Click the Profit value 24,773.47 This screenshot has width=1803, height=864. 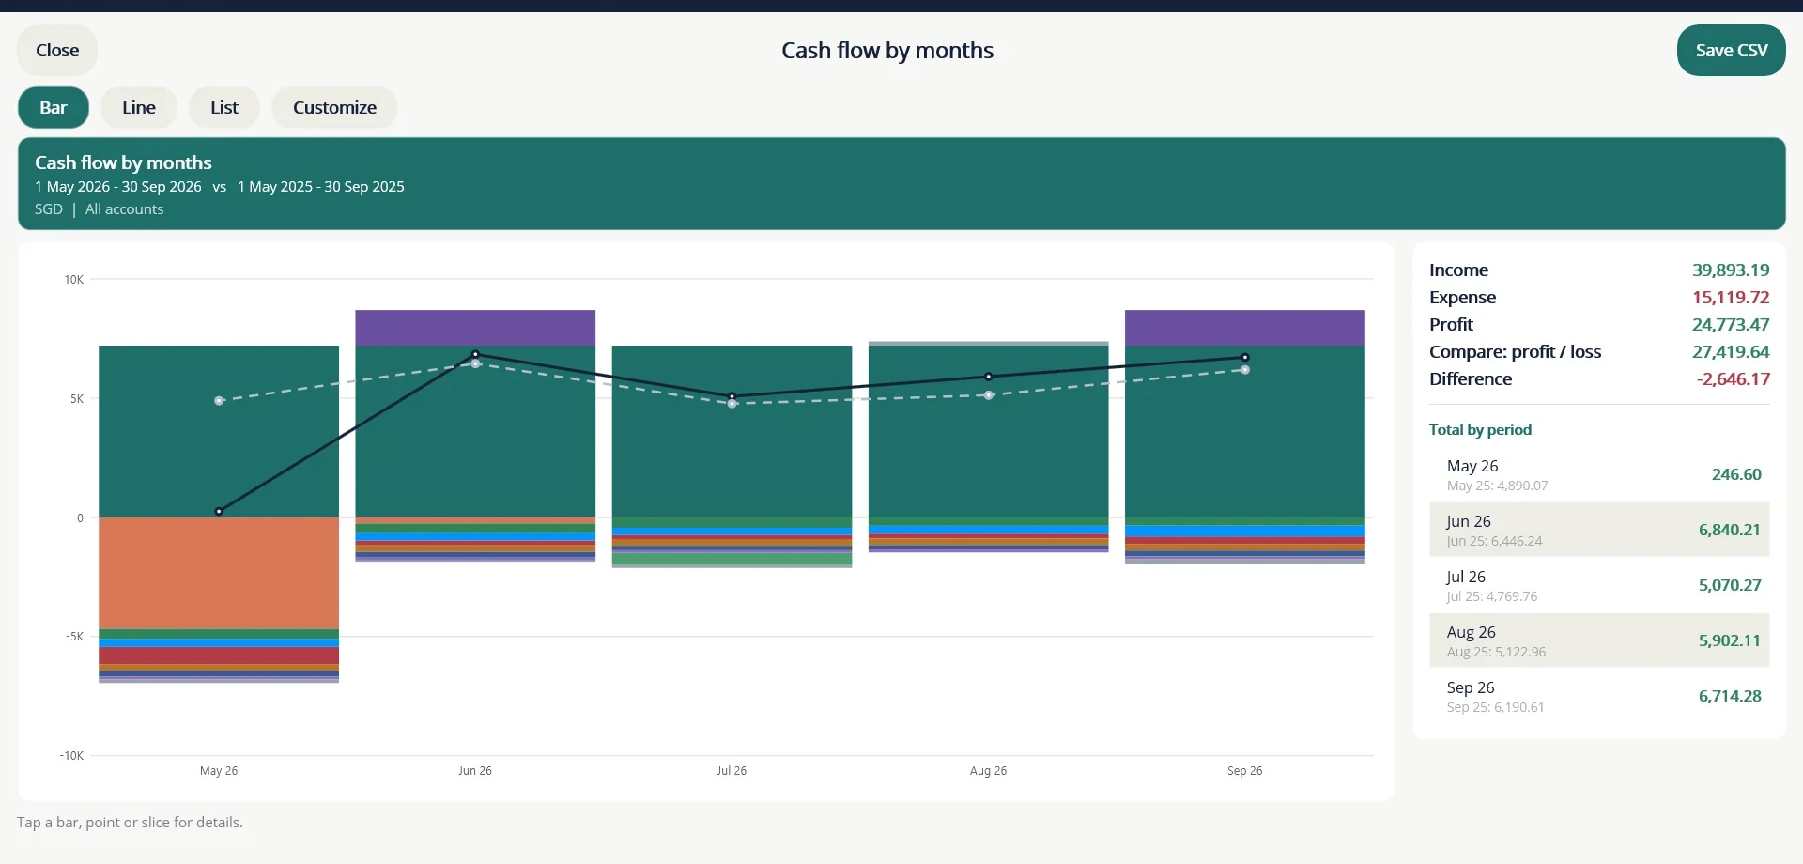coord(1731,325)
